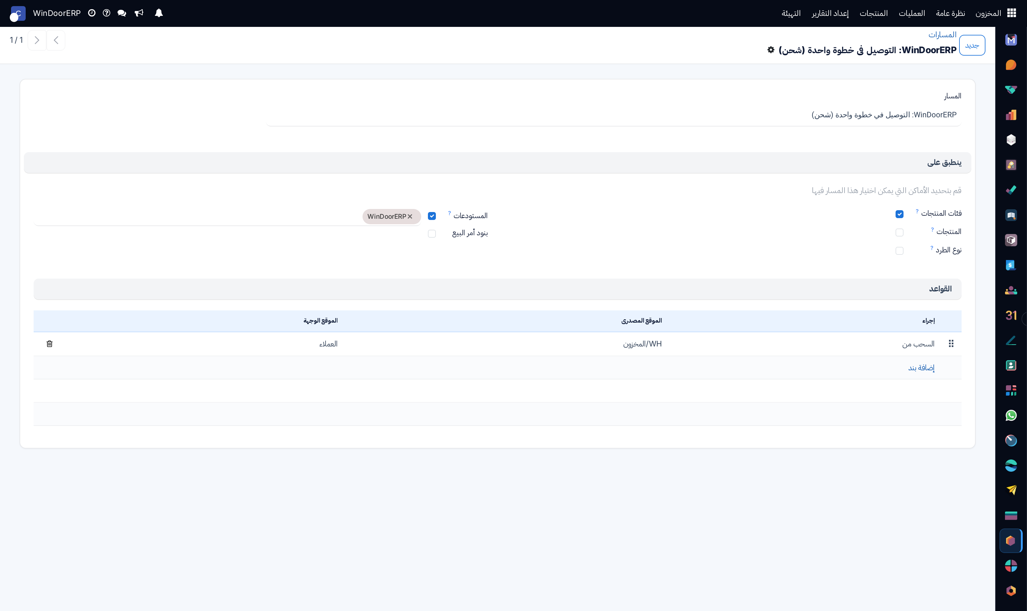Enable the بنود أمر البيع checkbox

click(432, 233)
